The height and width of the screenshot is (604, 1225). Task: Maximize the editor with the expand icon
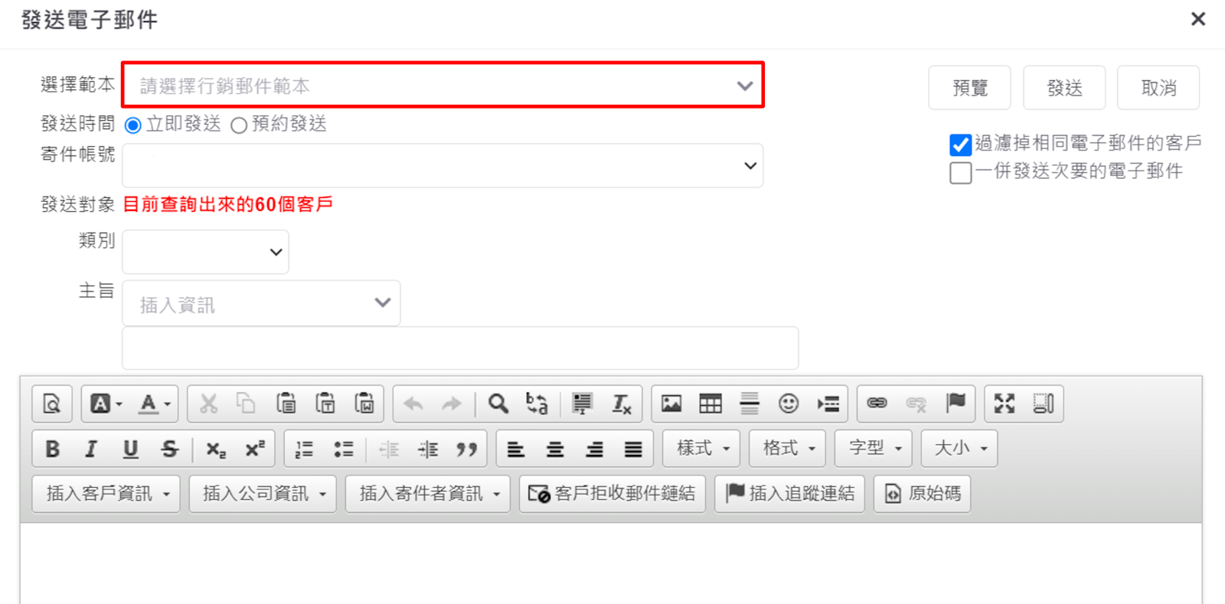(1004, 404)
